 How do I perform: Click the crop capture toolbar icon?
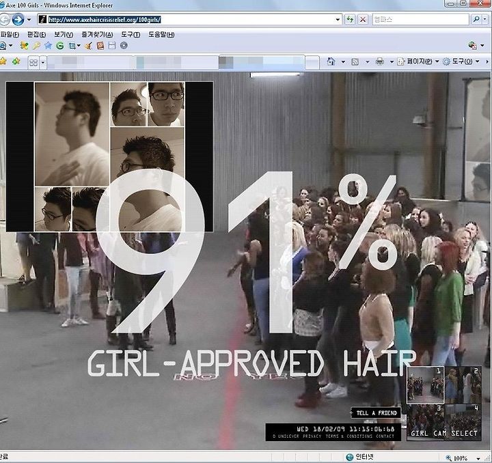[x=72, y=46]
